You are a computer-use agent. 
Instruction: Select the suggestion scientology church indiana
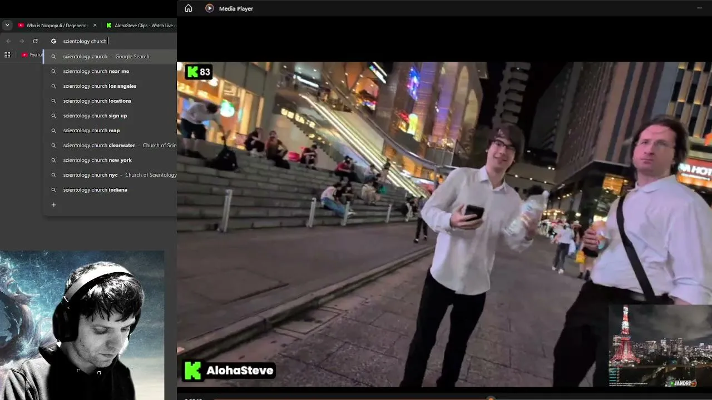coord(110,189)
